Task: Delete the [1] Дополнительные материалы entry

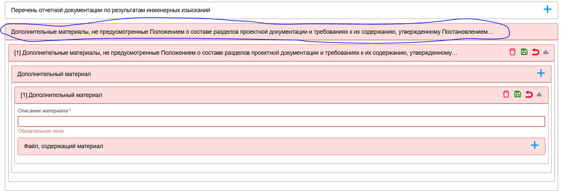Action: click(512, 52)
